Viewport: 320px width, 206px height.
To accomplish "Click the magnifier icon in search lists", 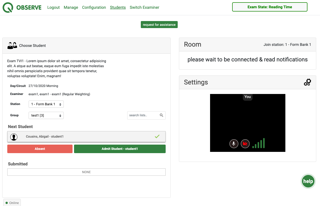I will click(x=161, y=115).
